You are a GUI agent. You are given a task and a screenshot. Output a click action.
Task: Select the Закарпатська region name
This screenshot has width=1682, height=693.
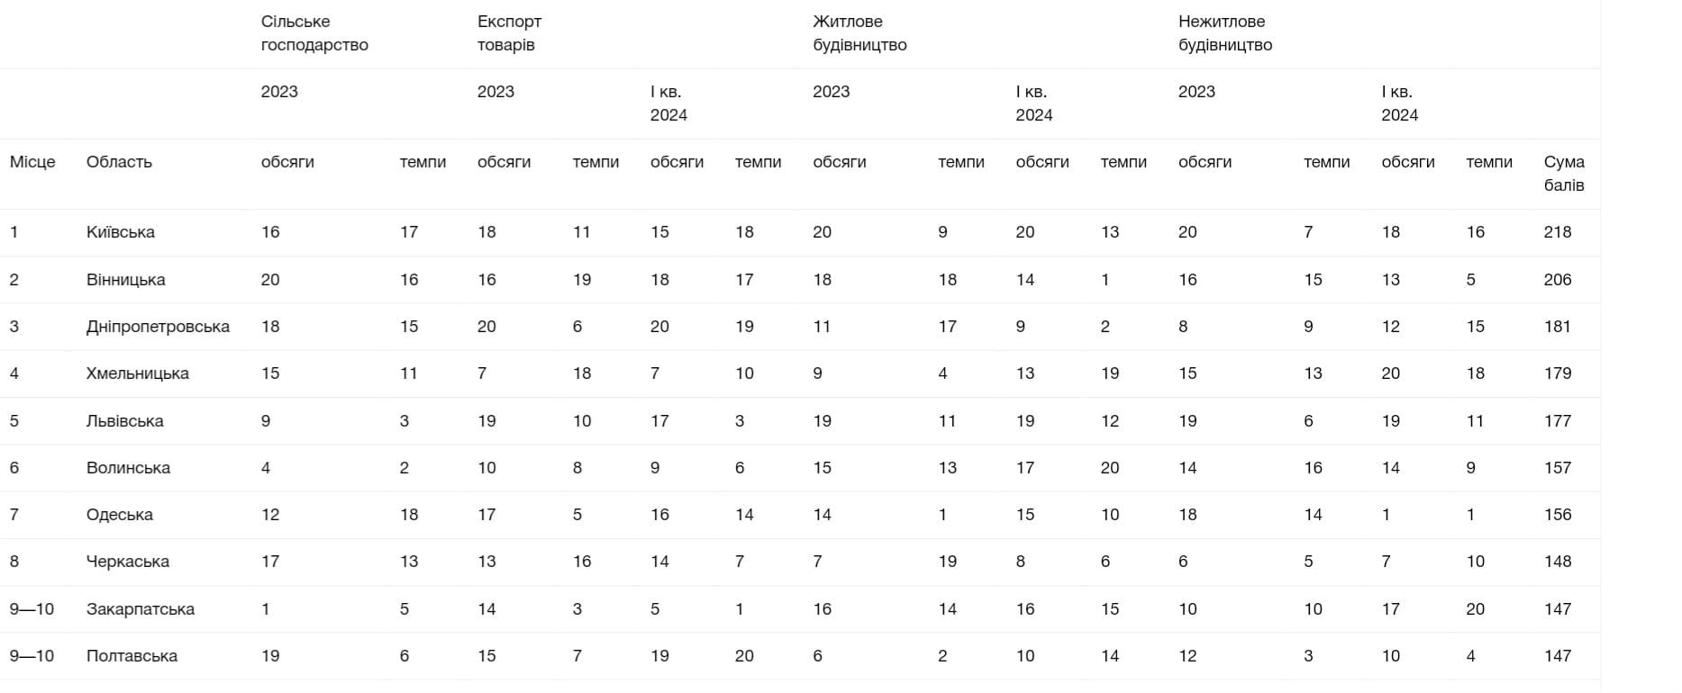[140, 609]
